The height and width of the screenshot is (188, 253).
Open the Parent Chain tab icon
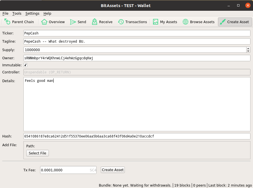click(x=7, y=22)
